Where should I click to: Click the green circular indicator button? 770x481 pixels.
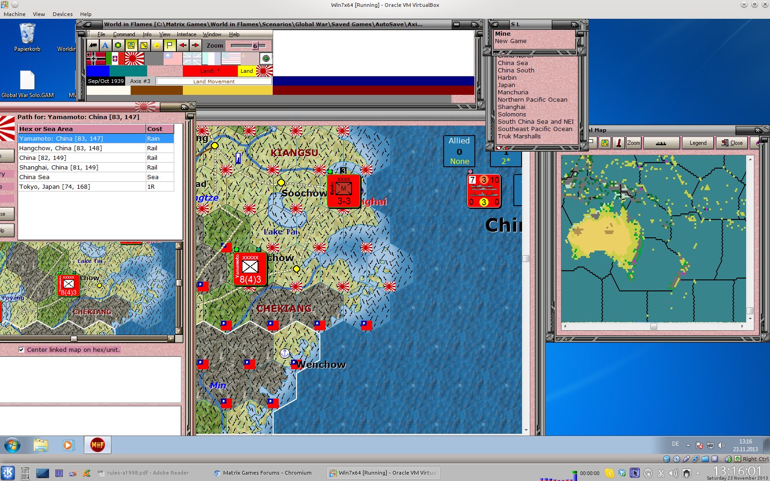click(266, 59)
